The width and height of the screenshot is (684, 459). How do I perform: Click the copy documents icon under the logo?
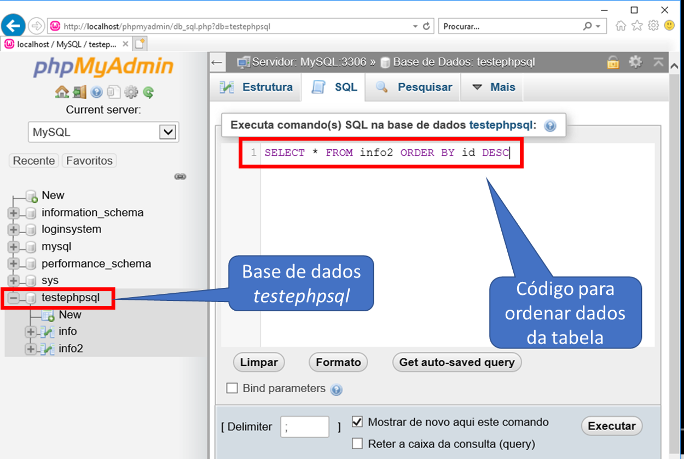(x=113, y=92)
